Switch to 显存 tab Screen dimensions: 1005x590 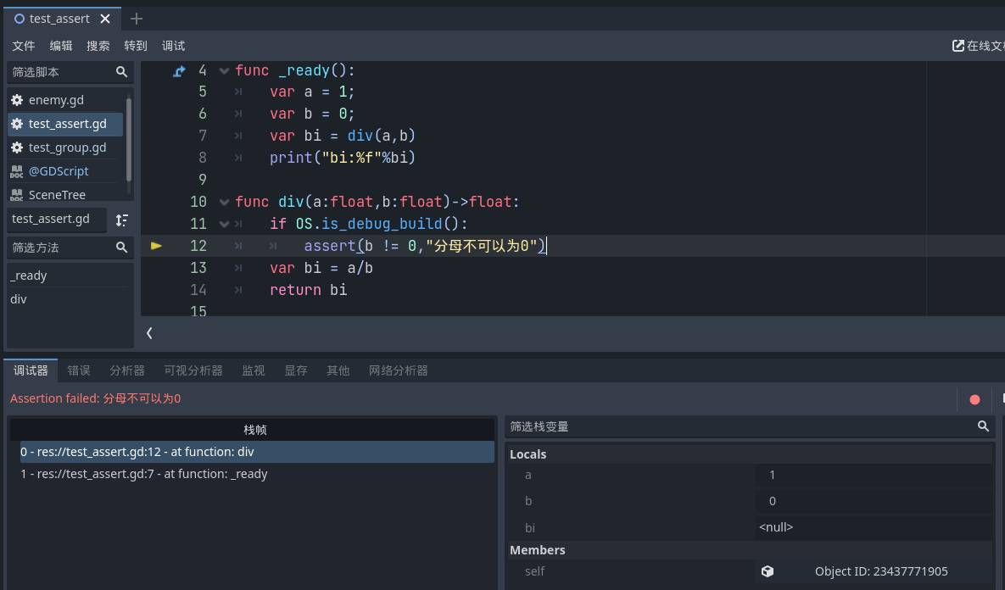coord(295,370)
